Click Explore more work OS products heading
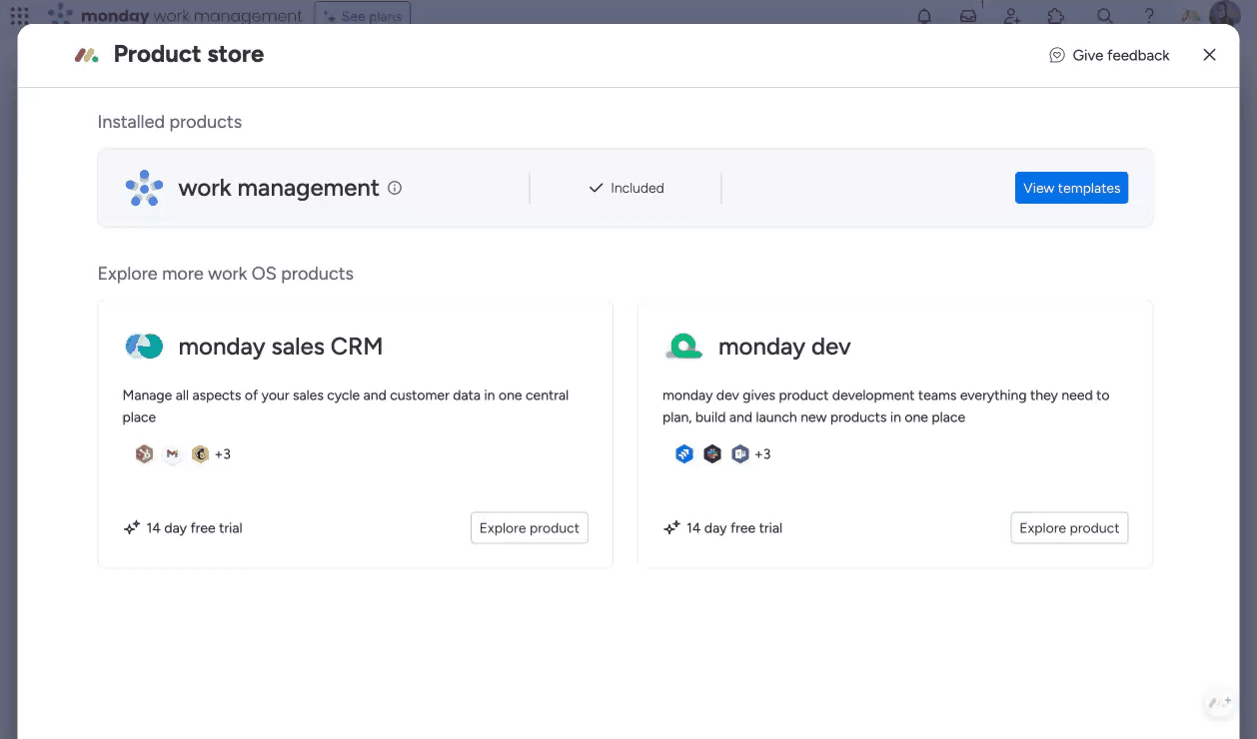 (226, 274)
